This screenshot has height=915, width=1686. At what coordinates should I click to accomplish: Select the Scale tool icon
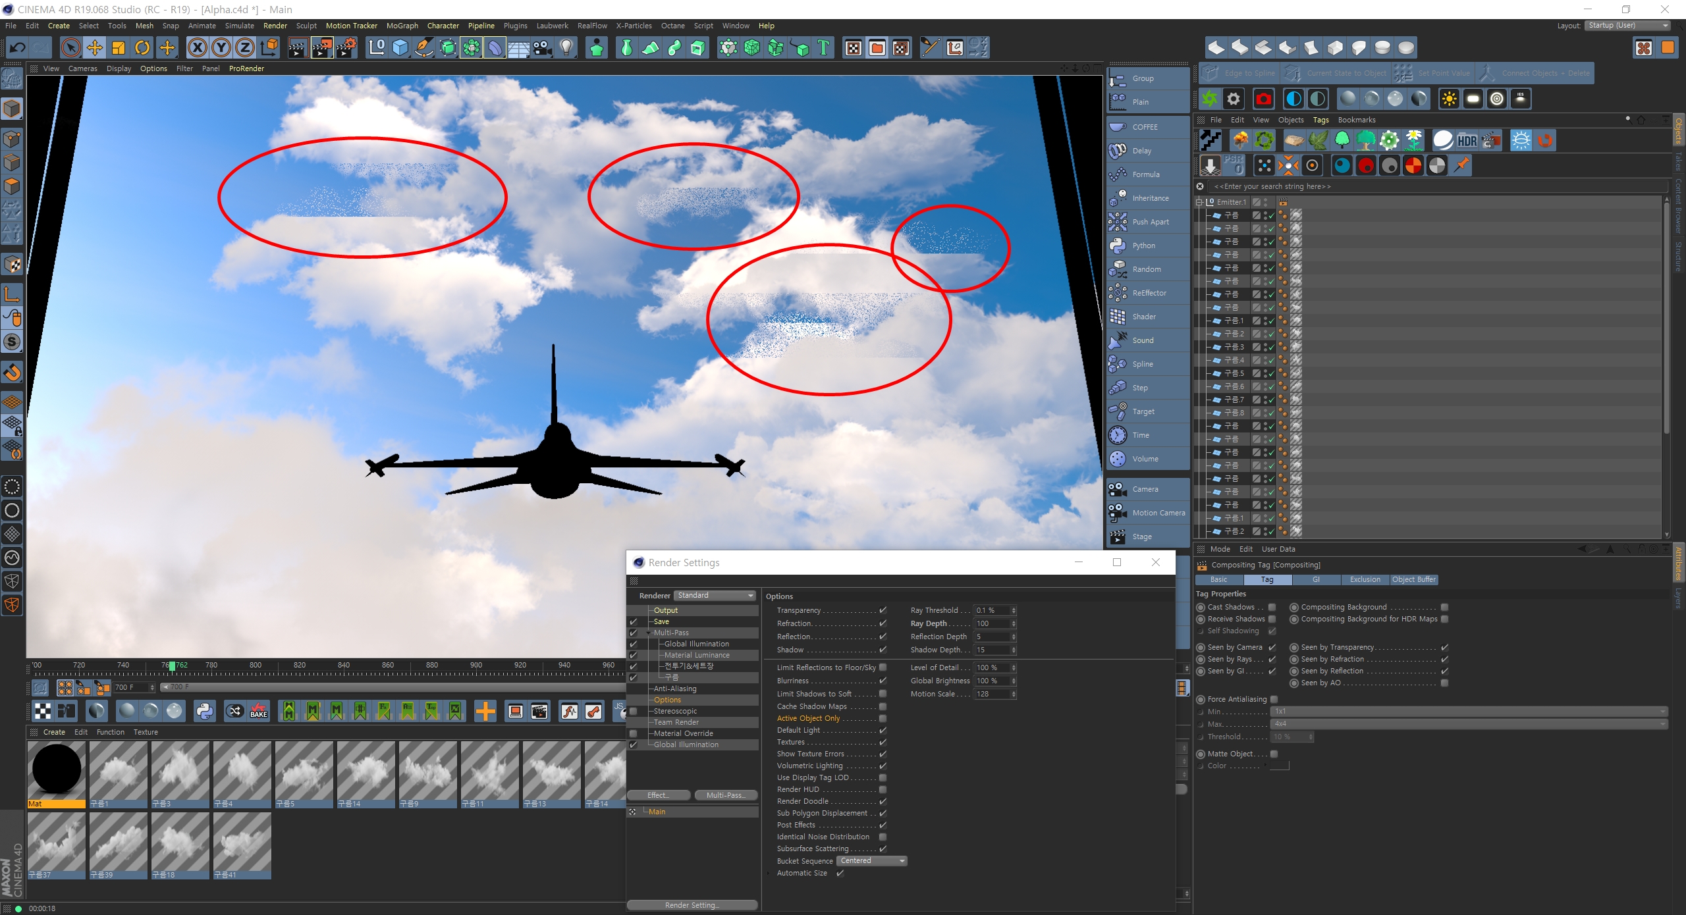[x=119, y=47]
